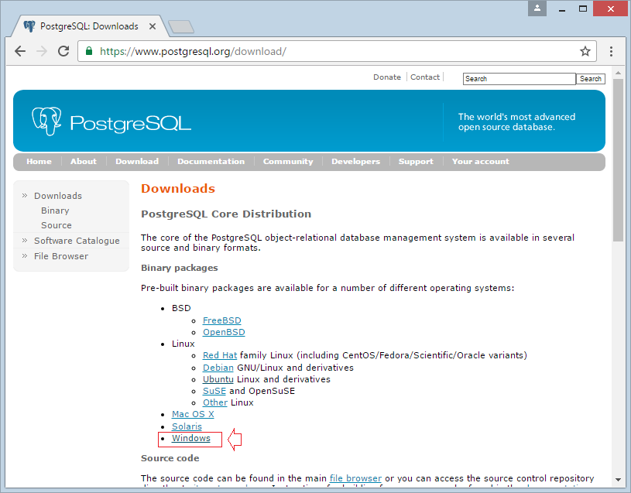Click the Chrome user profile icon
The image size is (631, 493).
click(x=537, y=9)
